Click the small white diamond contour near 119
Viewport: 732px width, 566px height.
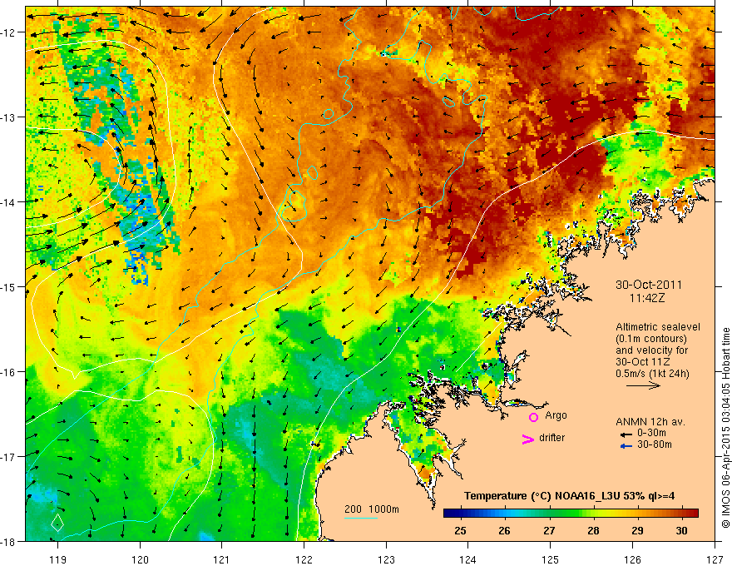57,522
